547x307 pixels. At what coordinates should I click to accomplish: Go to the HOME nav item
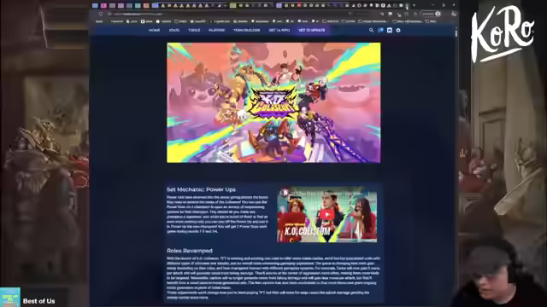[x=154, y=31]
